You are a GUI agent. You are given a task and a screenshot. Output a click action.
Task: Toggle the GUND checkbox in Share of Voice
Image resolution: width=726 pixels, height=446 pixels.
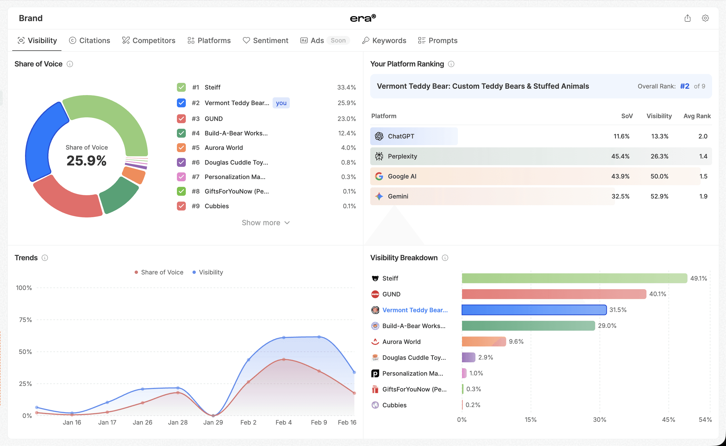coord(181,118)
